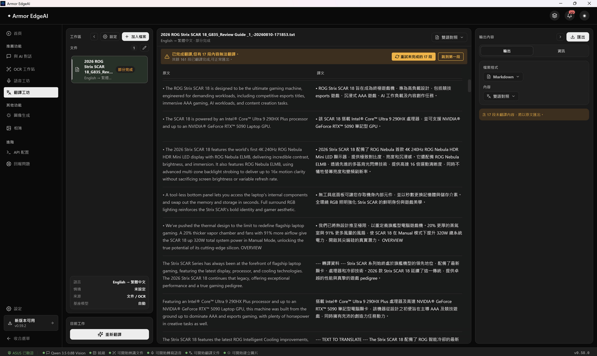Select the 2026 ROG Strix SCAR document card
Screen dimensions: 597x356
tap(109, 69)
